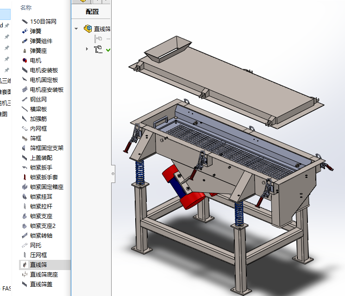Select the 150目筛网 file icon
This screenshot has width=345, height=296.
[25, 22]
